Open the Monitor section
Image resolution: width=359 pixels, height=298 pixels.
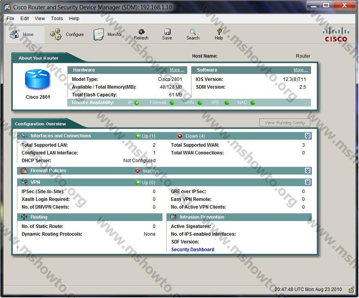[107, 34]
